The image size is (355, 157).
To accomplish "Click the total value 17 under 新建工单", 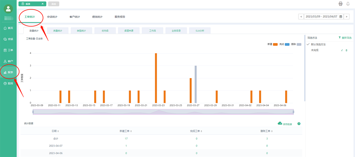I will coord(126,138).
